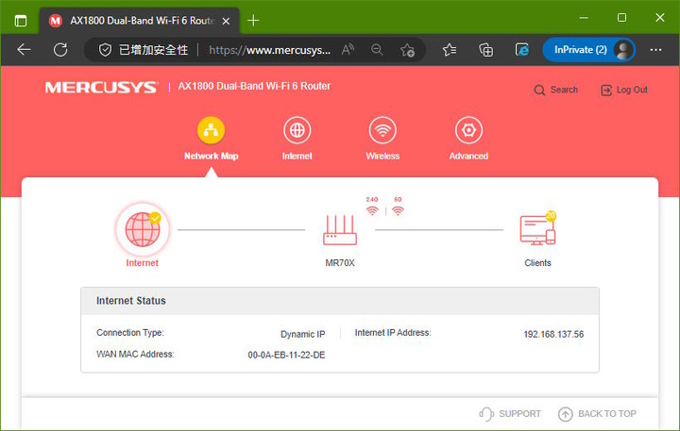Click the WAN MAC Address label

coord(135,354)
